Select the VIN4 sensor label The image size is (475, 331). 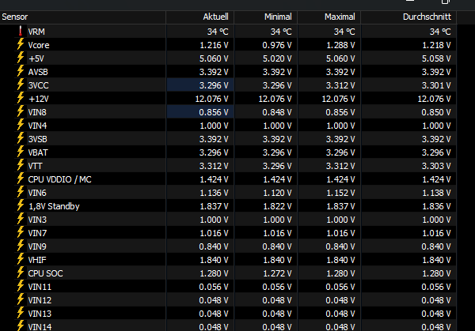pos(37,126)
